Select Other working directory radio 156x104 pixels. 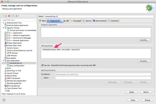42,78
